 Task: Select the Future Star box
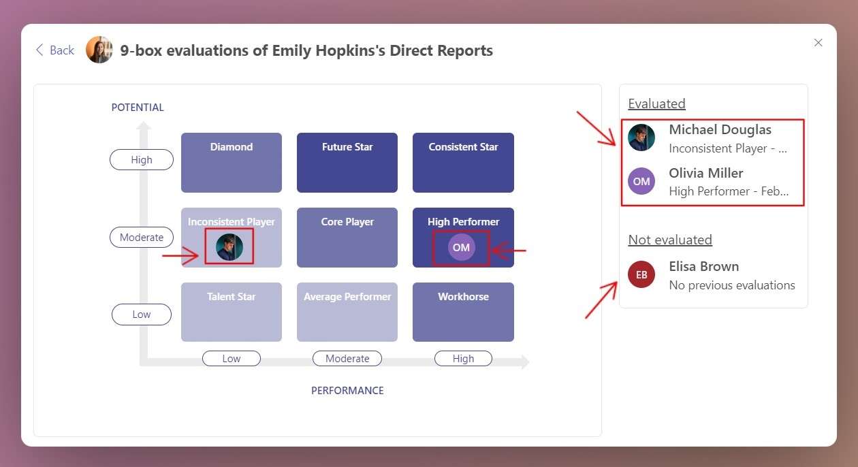(347, 163)
